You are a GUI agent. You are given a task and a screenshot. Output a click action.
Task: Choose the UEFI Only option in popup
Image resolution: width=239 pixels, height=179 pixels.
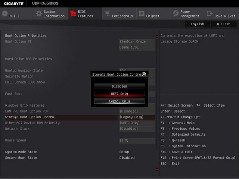pos(119,94)
